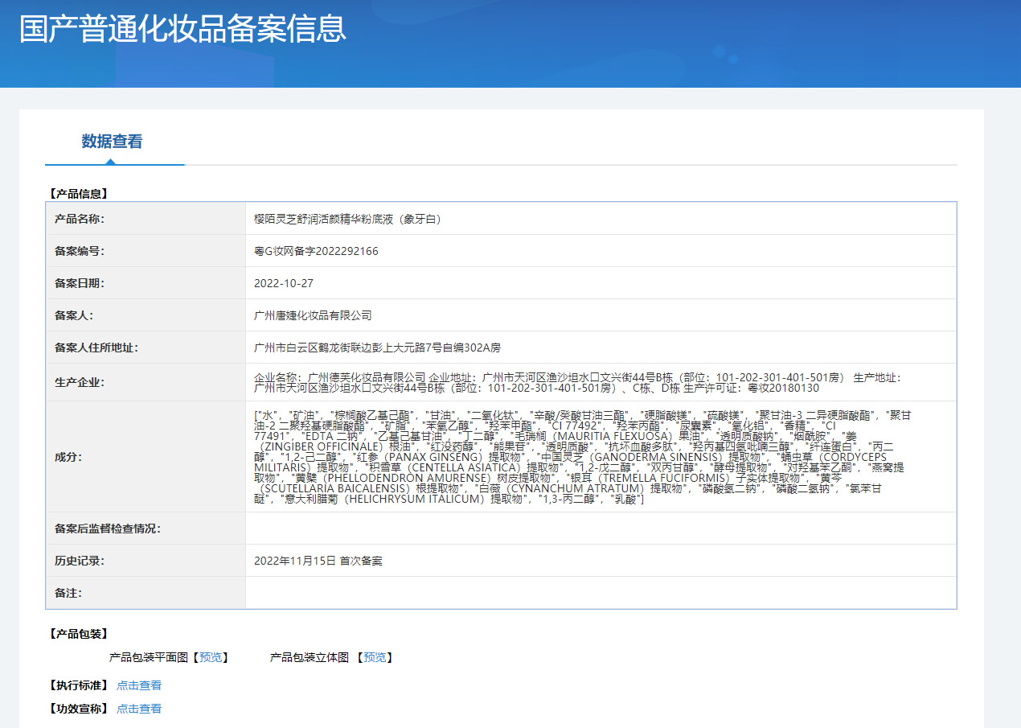Select the date value 2022-10-27
This screenshot has height=728, width=1021.
coord(283,283)
